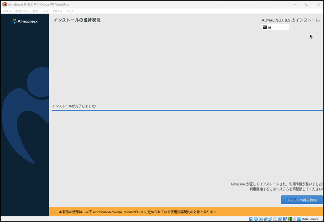Close the VirtualBox window
Image resolution: width=324 pixels, height=222 pixels.
pyautogui.click(x=318, y=4)
